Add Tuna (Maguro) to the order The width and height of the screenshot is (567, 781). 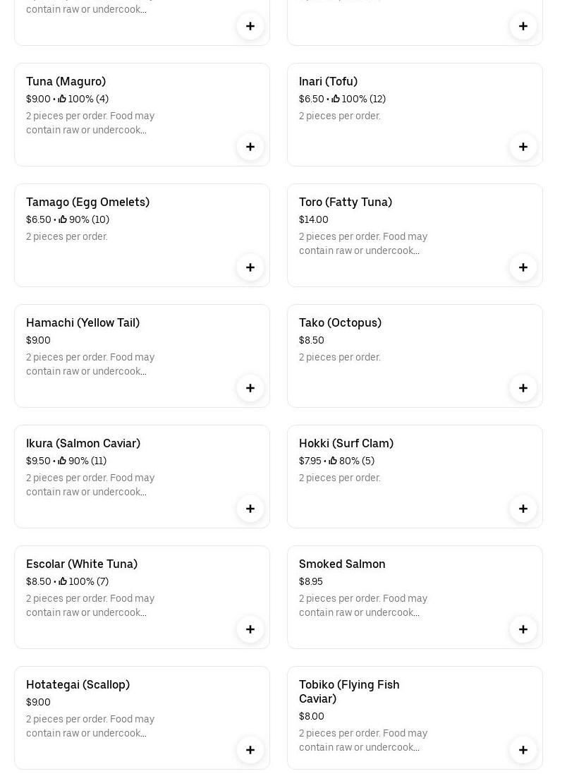point(250,147)
